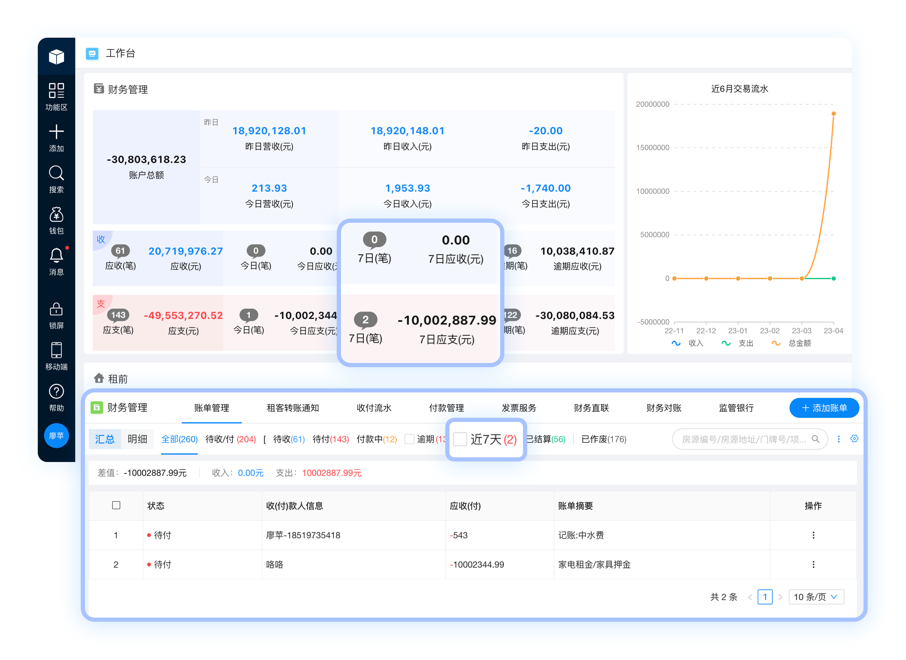Toggle the 近7天 checkbox
Viewport: 906px width, 660px height.
pyautogui.click(x=460, y=439)
